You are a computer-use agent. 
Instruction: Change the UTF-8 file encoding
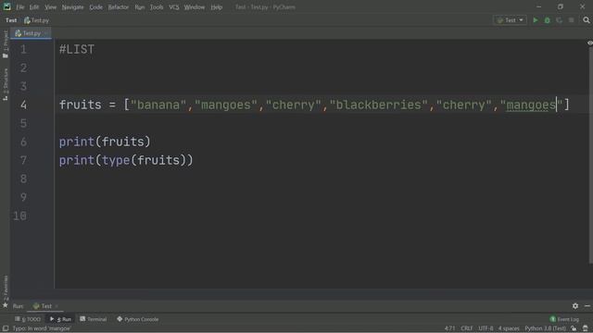click(486, 328)
